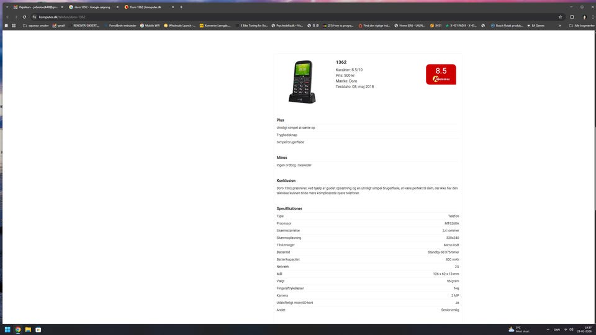Open the Home (EN) - LAUNCH bookmark

coord(409,26)
